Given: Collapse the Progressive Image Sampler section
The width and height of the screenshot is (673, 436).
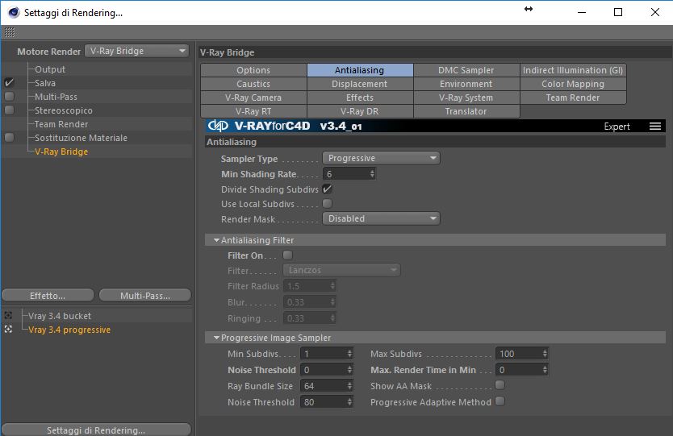Looking at the screenshot, I should click(217, 338).
